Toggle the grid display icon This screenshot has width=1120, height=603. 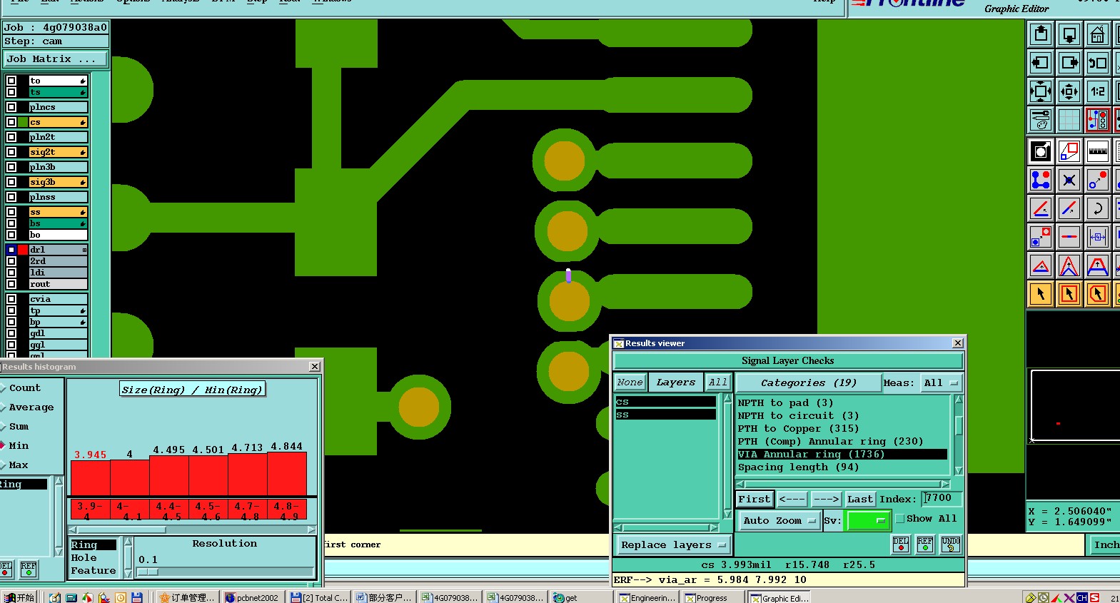tap(1069, 120)
